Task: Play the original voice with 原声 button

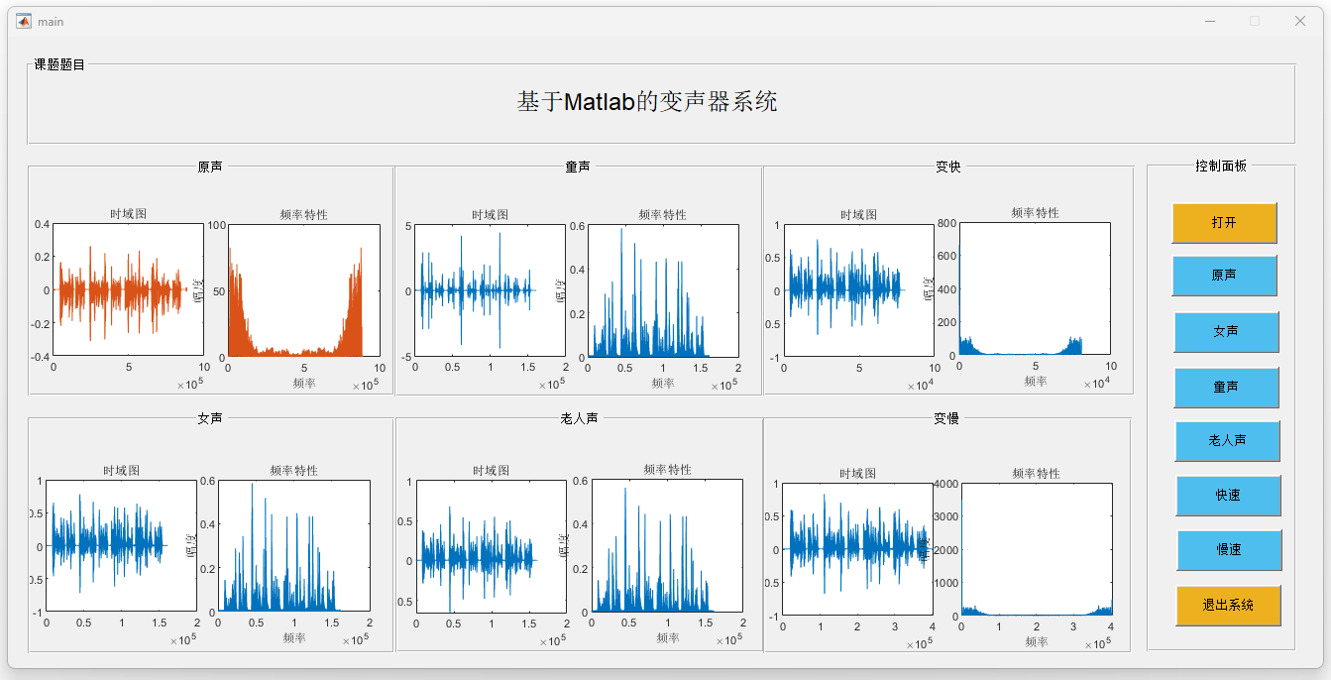Action: click(1224, 276)
